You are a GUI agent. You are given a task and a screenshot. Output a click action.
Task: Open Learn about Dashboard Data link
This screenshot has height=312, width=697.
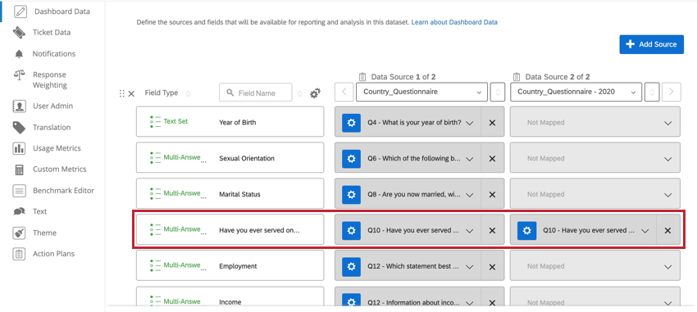[x=454, y=22]
